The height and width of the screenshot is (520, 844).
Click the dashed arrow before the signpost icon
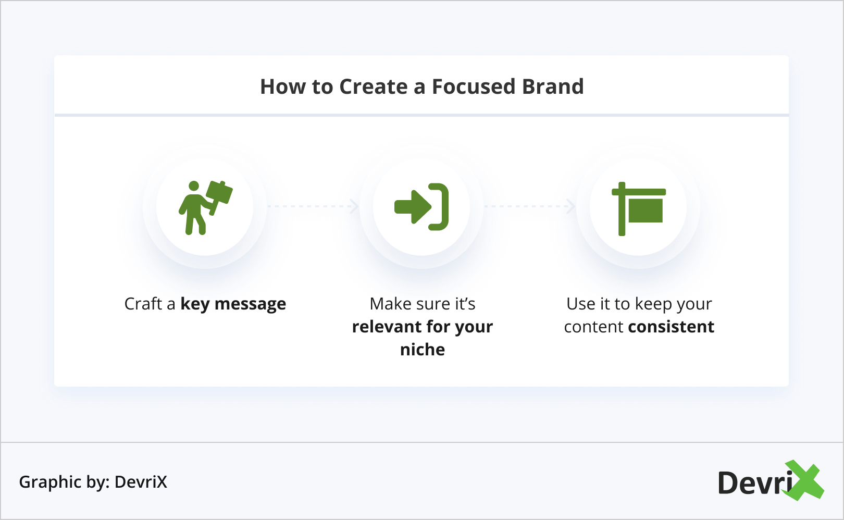point(529,206)
